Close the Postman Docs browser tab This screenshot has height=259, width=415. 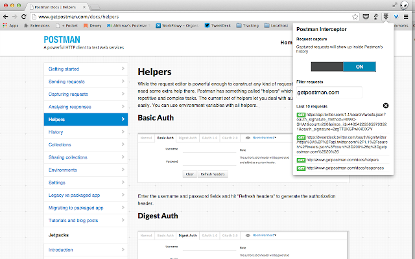click(84, 7)
